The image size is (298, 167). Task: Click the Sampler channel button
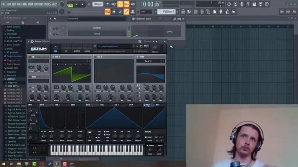click(x=97, y=28)
